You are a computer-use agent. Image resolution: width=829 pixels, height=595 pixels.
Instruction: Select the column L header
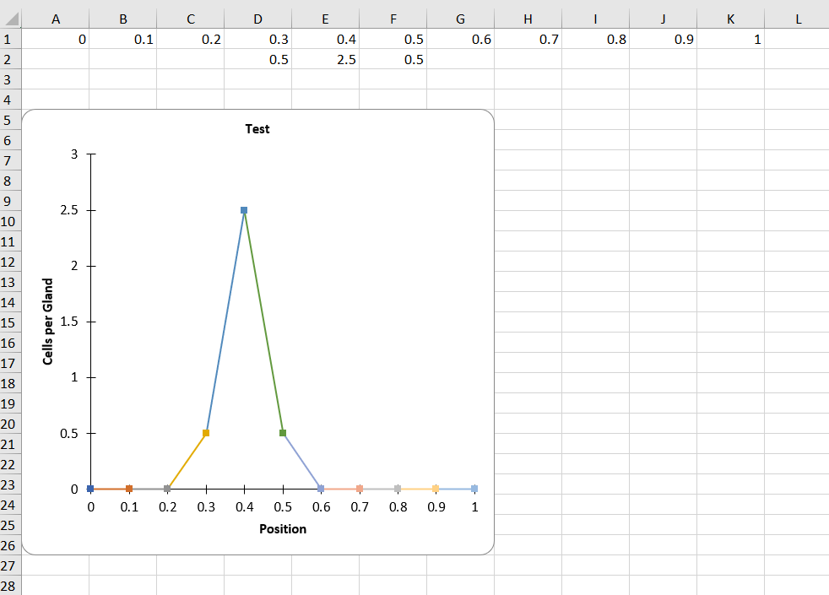click(x=796, y=19)
